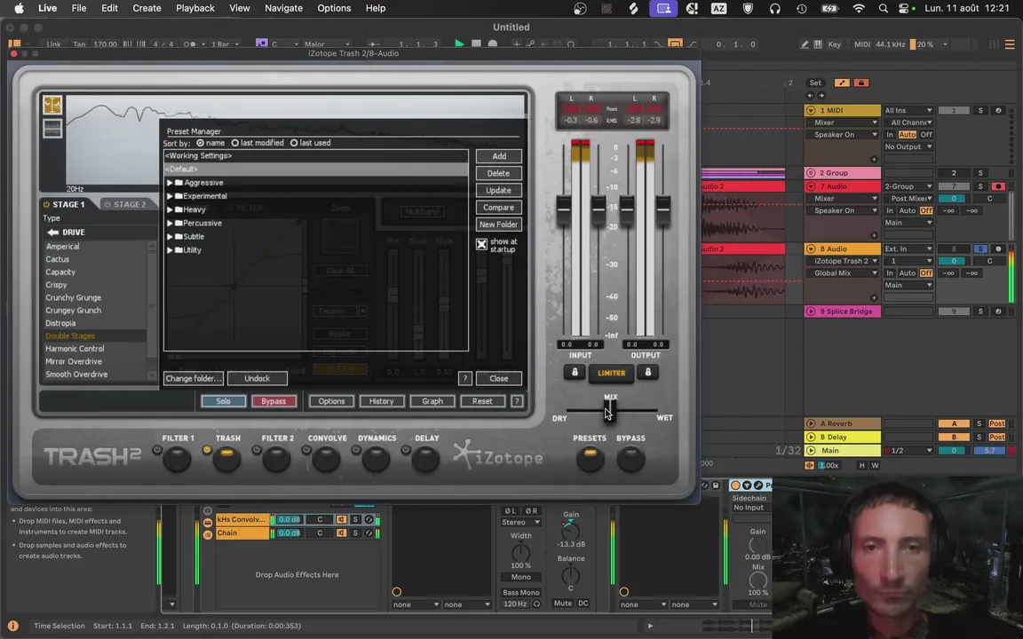This screenshot has height=639, width=1023.
Task: Toggle the LIMITER button
Action: (x=611, y=373)
